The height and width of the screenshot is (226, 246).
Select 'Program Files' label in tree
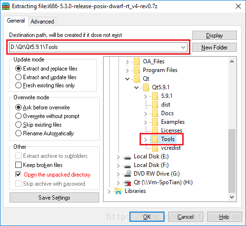click(160, 70)
